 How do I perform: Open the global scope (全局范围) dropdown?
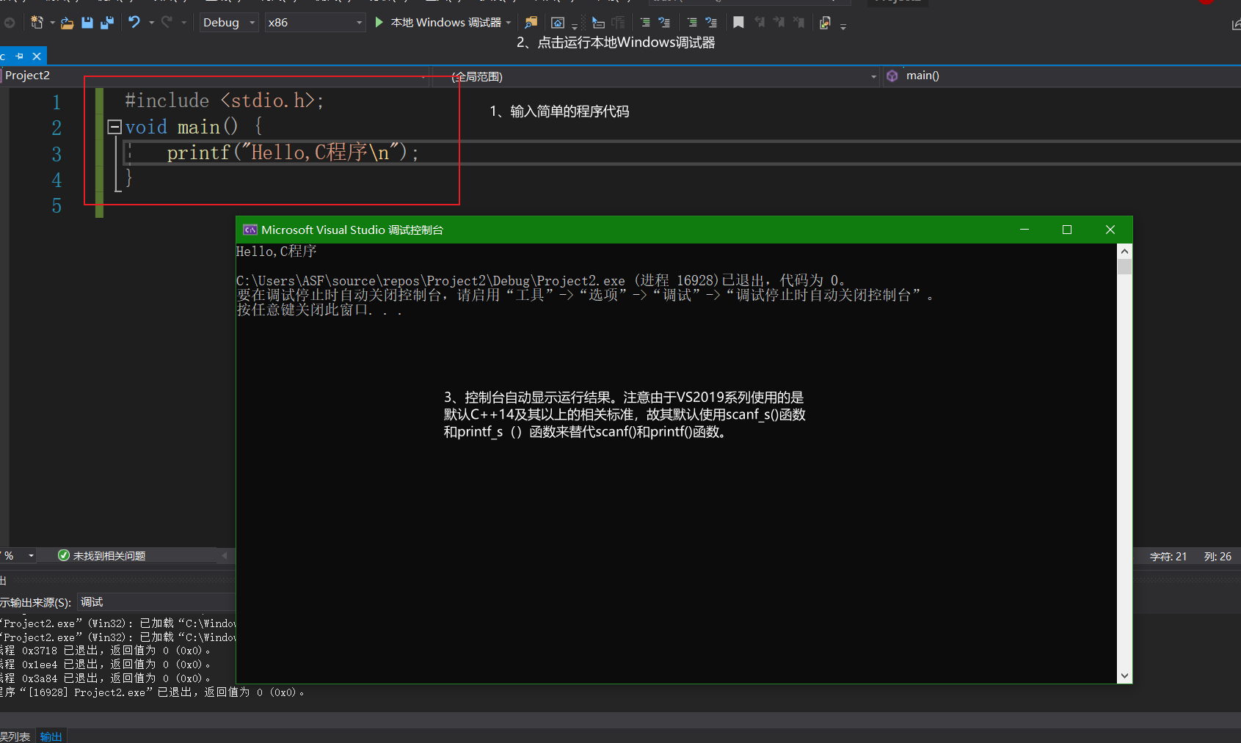pyautogui.click(x=655, y=76)
